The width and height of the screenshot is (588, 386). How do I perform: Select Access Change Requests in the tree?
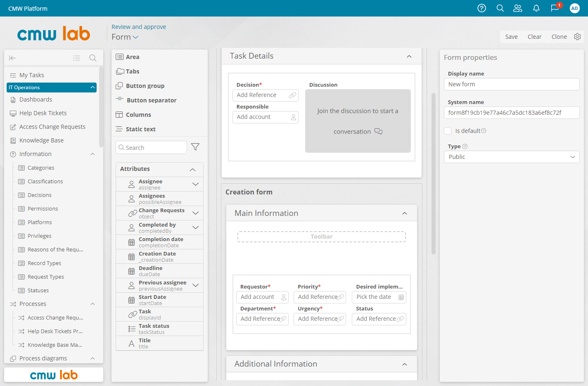[x=52, y=126]
